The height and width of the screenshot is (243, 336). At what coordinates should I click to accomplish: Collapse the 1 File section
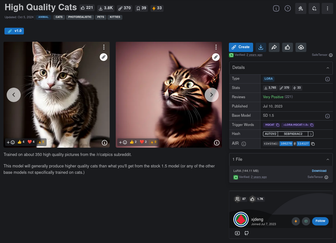click(281, 159)
